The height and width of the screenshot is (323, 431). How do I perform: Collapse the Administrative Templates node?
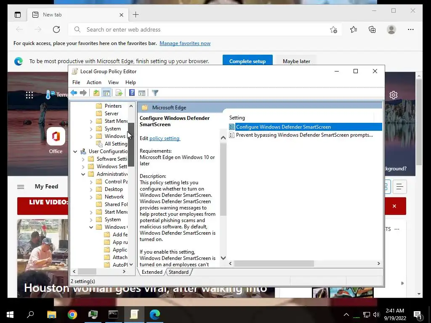click(83, 174)
